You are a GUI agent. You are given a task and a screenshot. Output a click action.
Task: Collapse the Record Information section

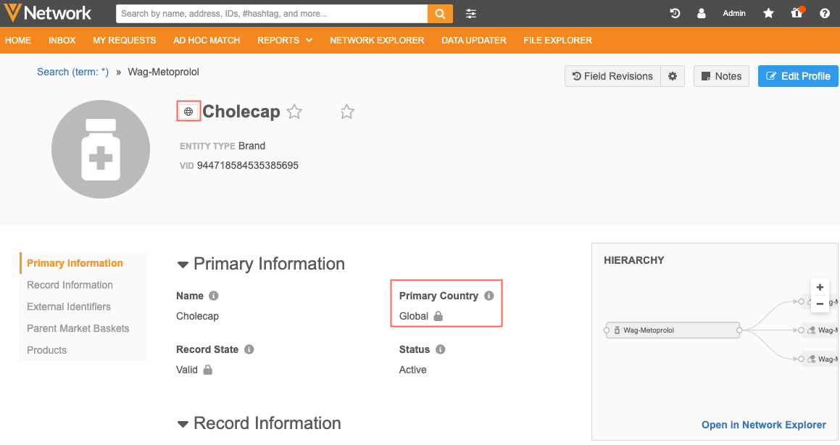[x=183, y=424]
